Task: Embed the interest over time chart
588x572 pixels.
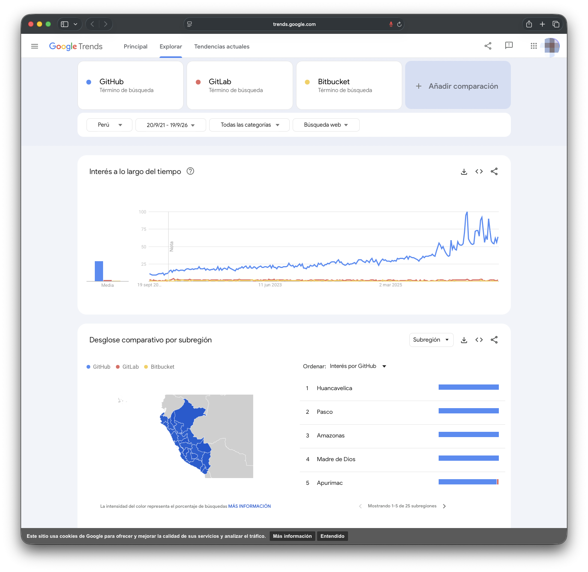Action: click(479, 171)
